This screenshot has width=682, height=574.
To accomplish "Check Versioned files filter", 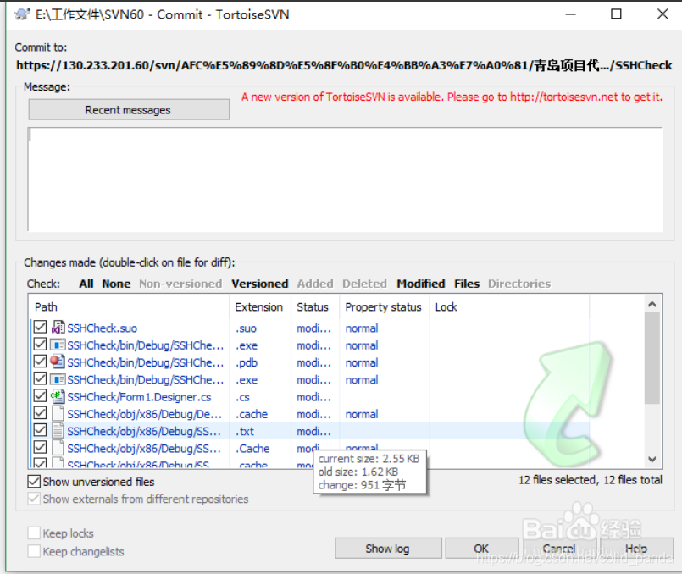I will coord(259,284).
